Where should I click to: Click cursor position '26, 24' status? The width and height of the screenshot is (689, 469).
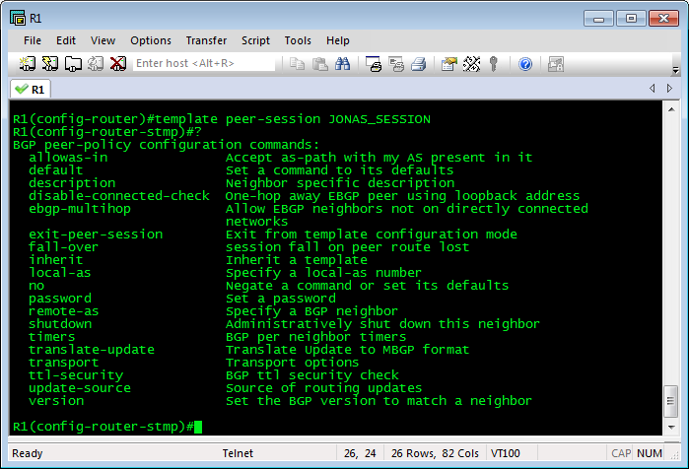point(360,453)
